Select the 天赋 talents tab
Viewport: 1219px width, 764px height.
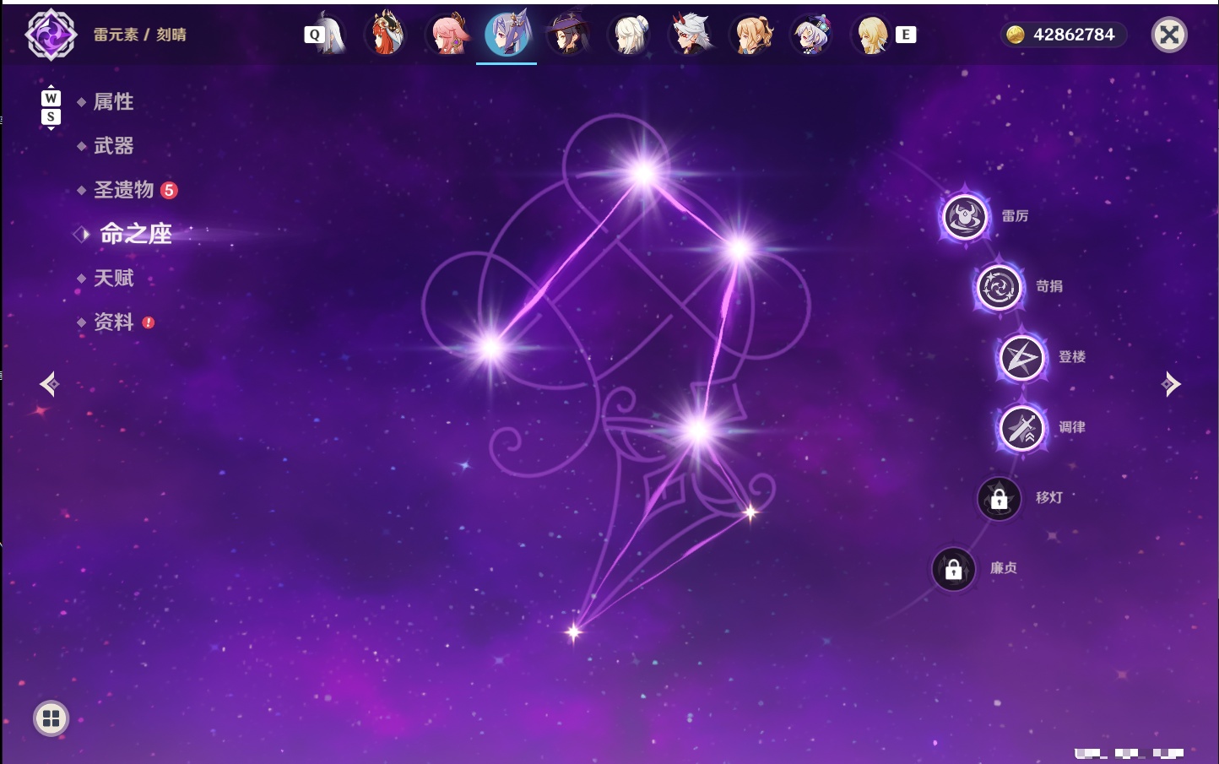point(113,278)
